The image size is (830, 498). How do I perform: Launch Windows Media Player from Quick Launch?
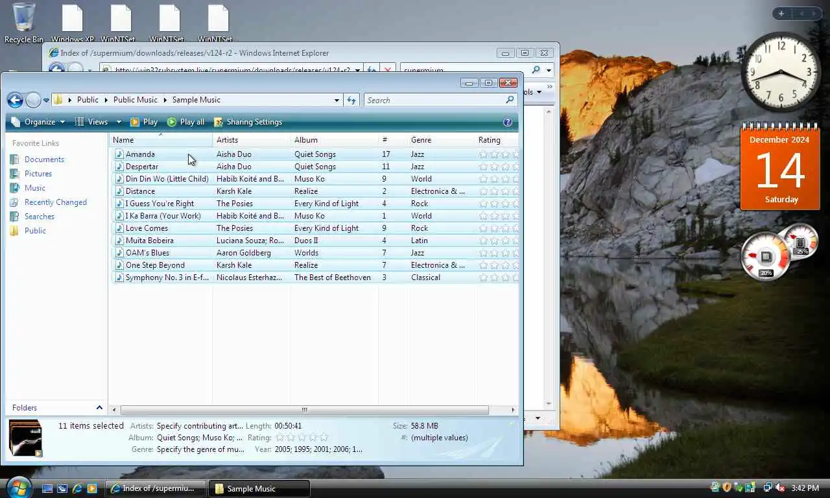(x=92, y=488)
